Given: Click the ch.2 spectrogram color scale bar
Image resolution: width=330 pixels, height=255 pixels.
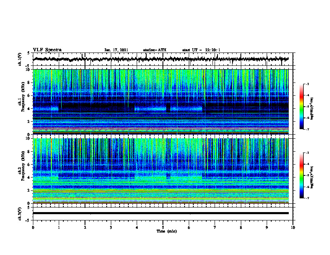Looking at the screenshot, I should point(301,175).
